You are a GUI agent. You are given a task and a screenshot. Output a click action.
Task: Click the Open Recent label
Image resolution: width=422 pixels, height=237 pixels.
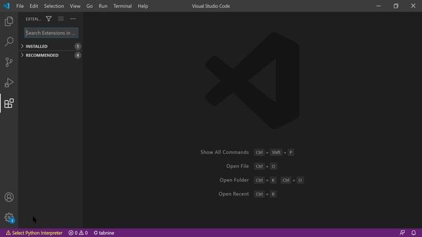[233, 194]
